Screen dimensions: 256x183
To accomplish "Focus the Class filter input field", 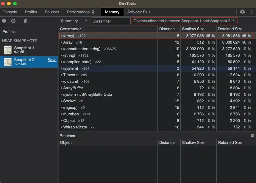I will tap(110, 21).
